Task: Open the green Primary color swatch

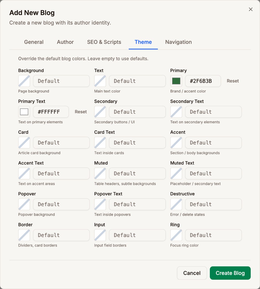Action: 176,81
